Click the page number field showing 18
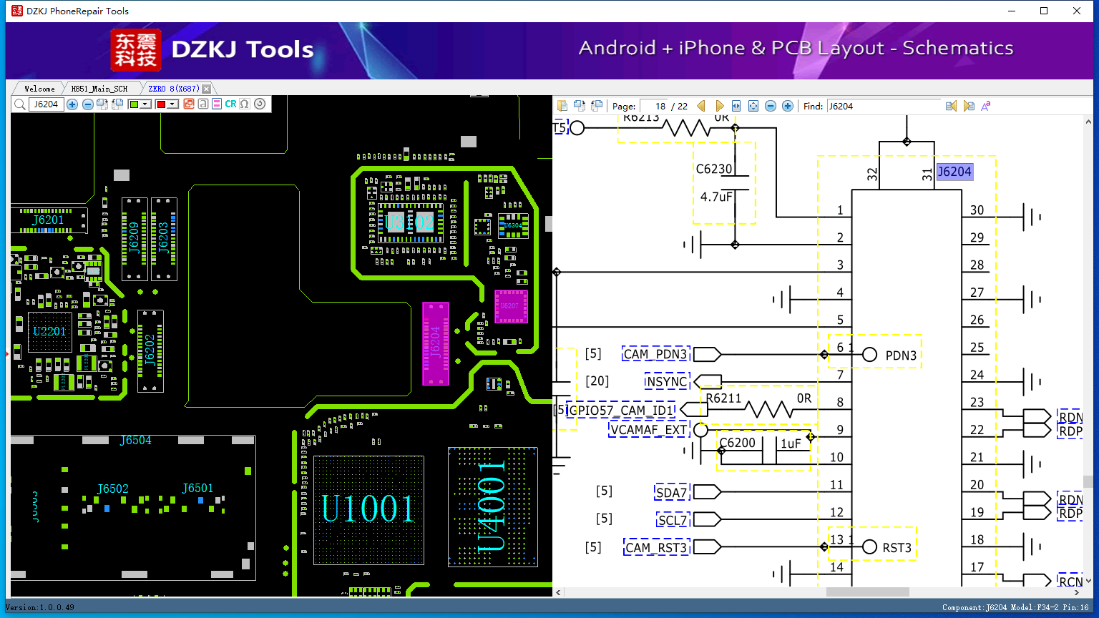The image size is (1099, 618). (655, 106)
